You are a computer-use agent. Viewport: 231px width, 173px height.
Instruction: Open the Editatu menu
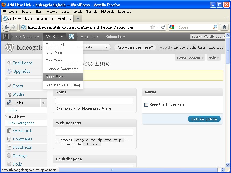26,12
